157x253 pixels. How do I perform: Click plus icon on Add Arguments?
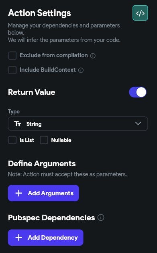point(18,193)
